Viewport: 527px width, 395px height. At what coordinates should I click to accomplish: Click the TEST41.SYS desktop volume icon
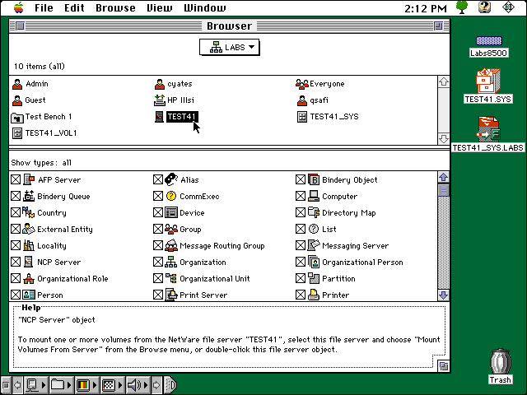click(x=488, y=81)
